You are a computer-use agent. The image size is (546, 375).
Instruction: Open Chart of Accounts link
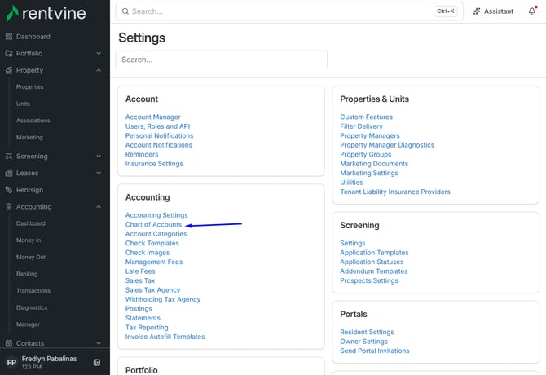pos(153,224)
